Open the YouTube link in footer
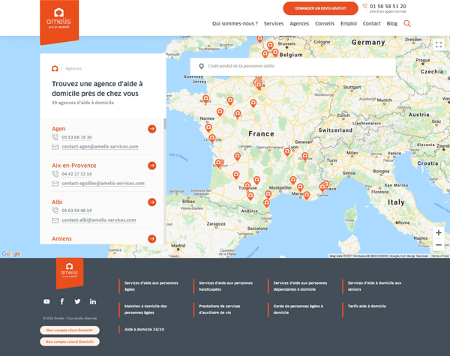 46,301
